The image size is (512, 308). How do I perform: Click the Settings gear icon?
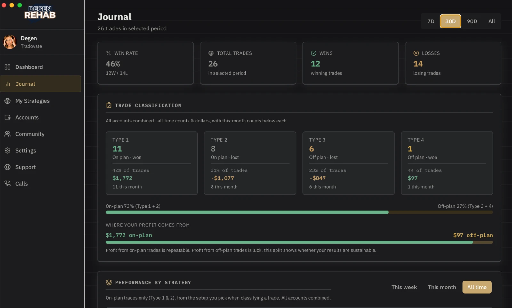point(7,150)
